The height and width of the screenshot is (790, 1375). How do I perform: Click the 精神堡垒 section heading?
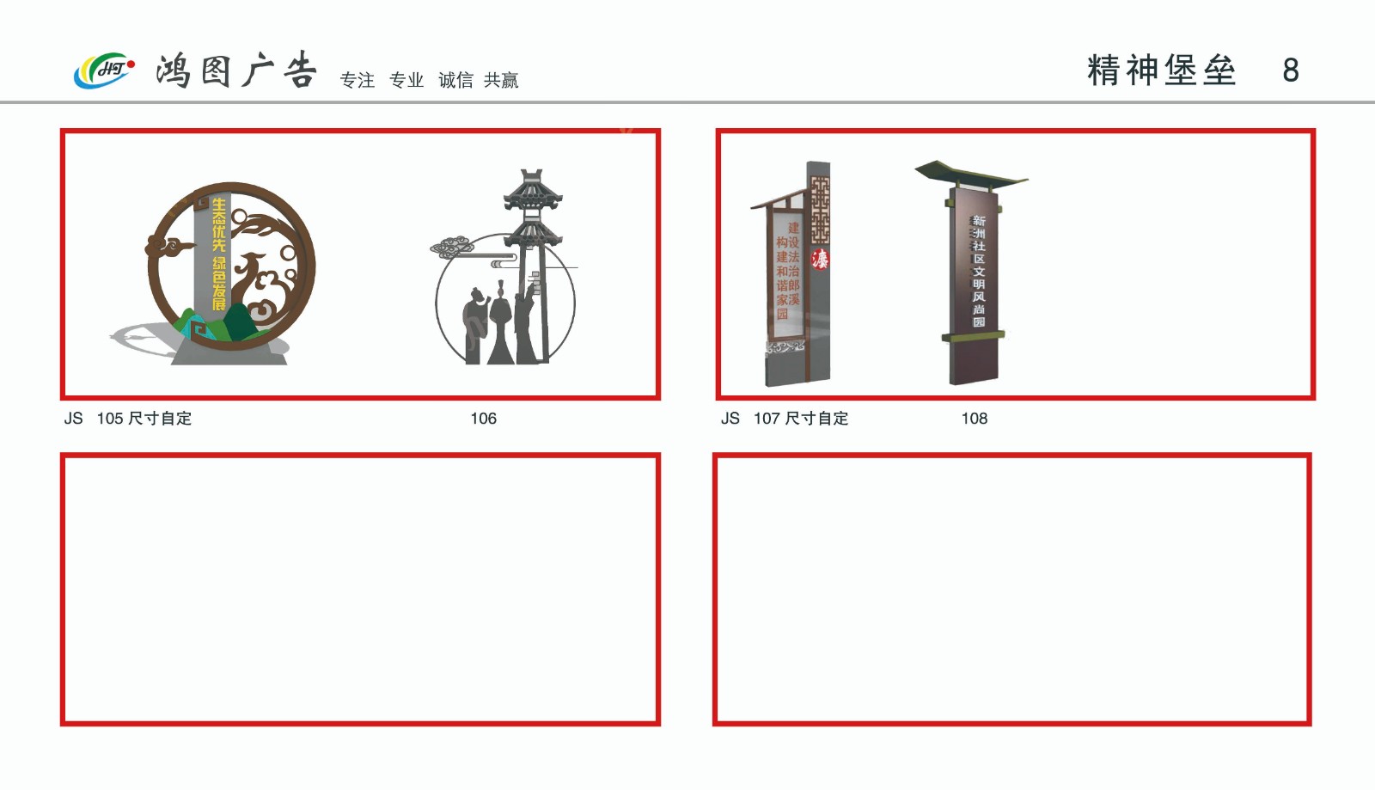(x=1161, y=70)
